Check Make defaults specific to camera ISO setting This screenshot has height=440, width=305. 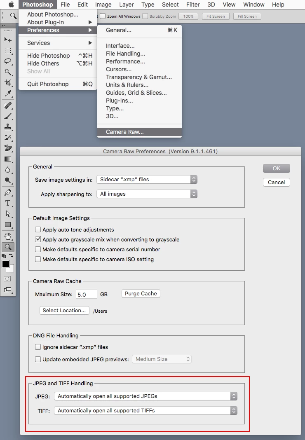tap(38, 259)
